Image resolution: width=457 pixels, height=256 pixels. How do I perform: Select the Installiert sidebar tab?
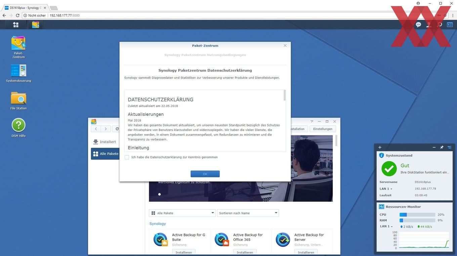[x=105, y=142]
